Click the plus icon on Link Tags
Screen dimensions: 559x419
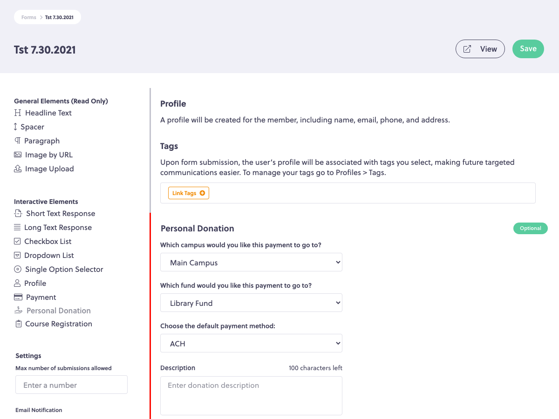202,193
